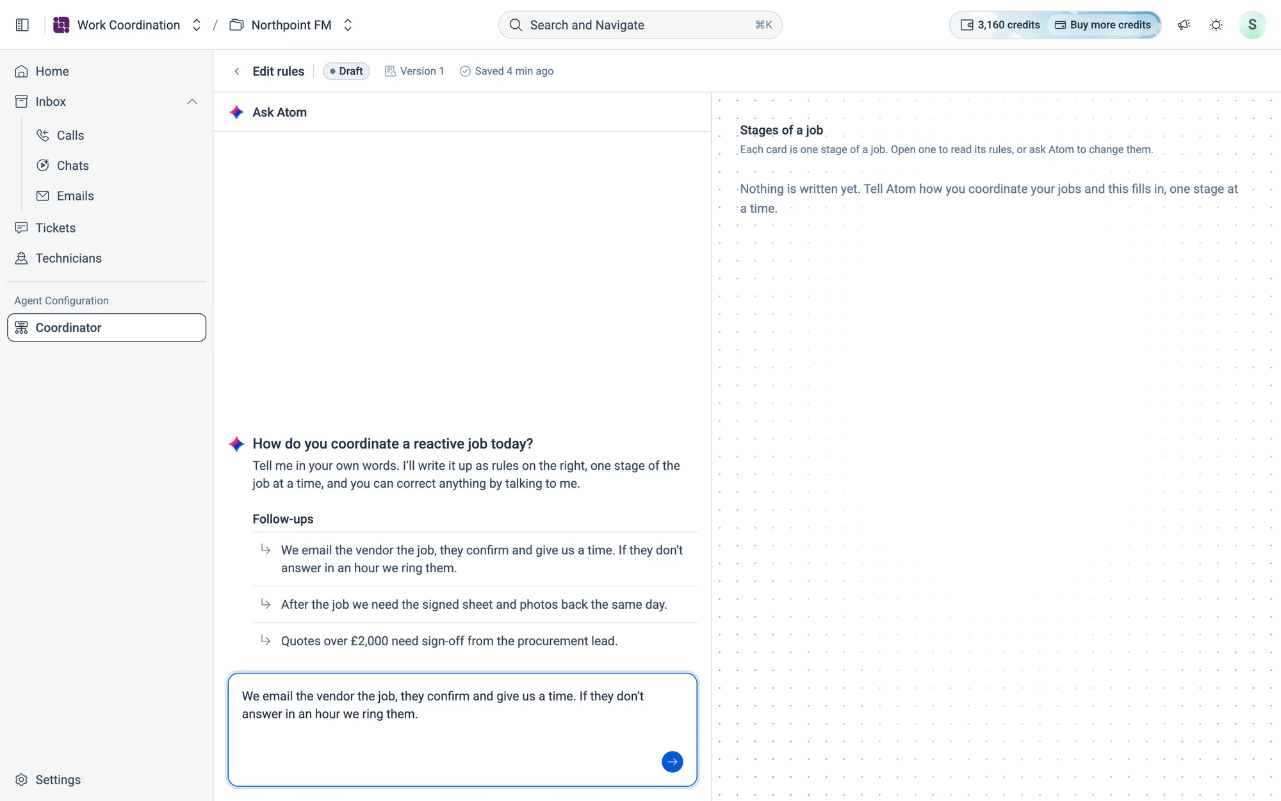The width and height of the screenshot is (1281, 801).
Task: Select Coordinator agent configuration
Action: (106, 327)
